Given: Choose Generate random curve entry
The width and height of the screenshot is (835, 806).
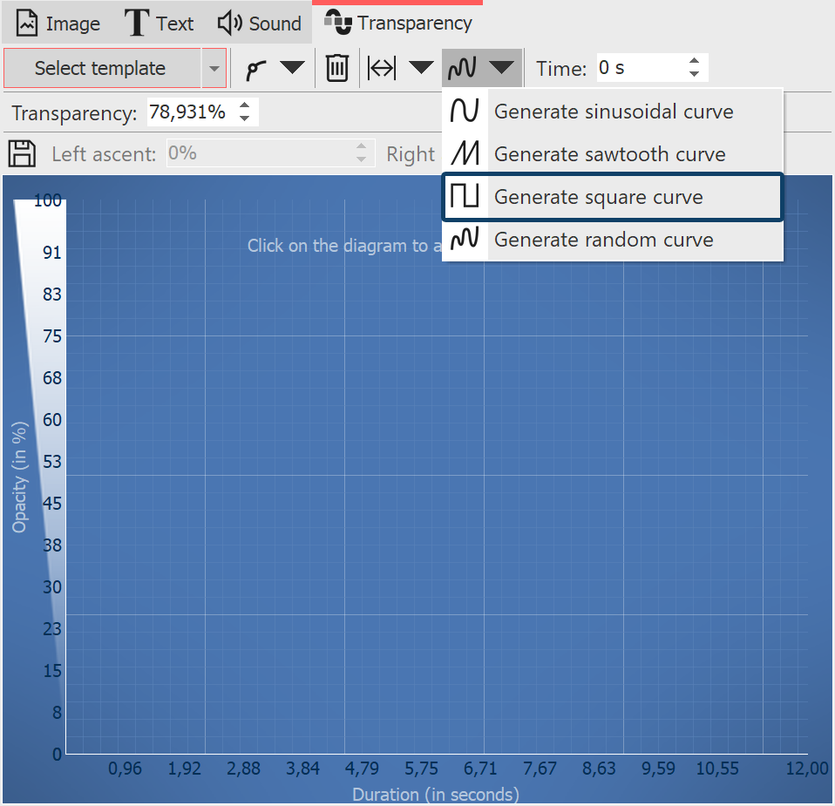Looking at the screenshot, I should (610, 240).
